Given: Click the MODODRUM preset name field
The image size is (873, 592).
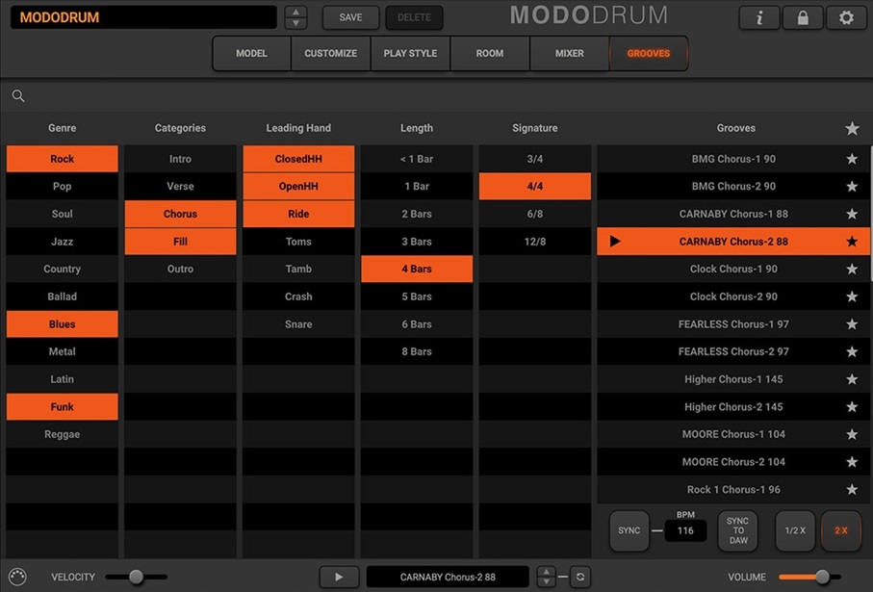Looking at the screenshot, I should 143,17.
